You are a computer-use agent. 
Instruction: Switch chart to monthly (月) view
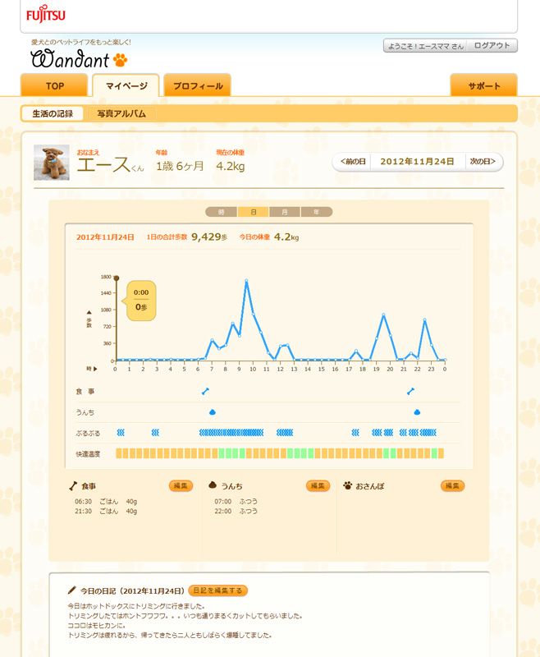[285, 212]
